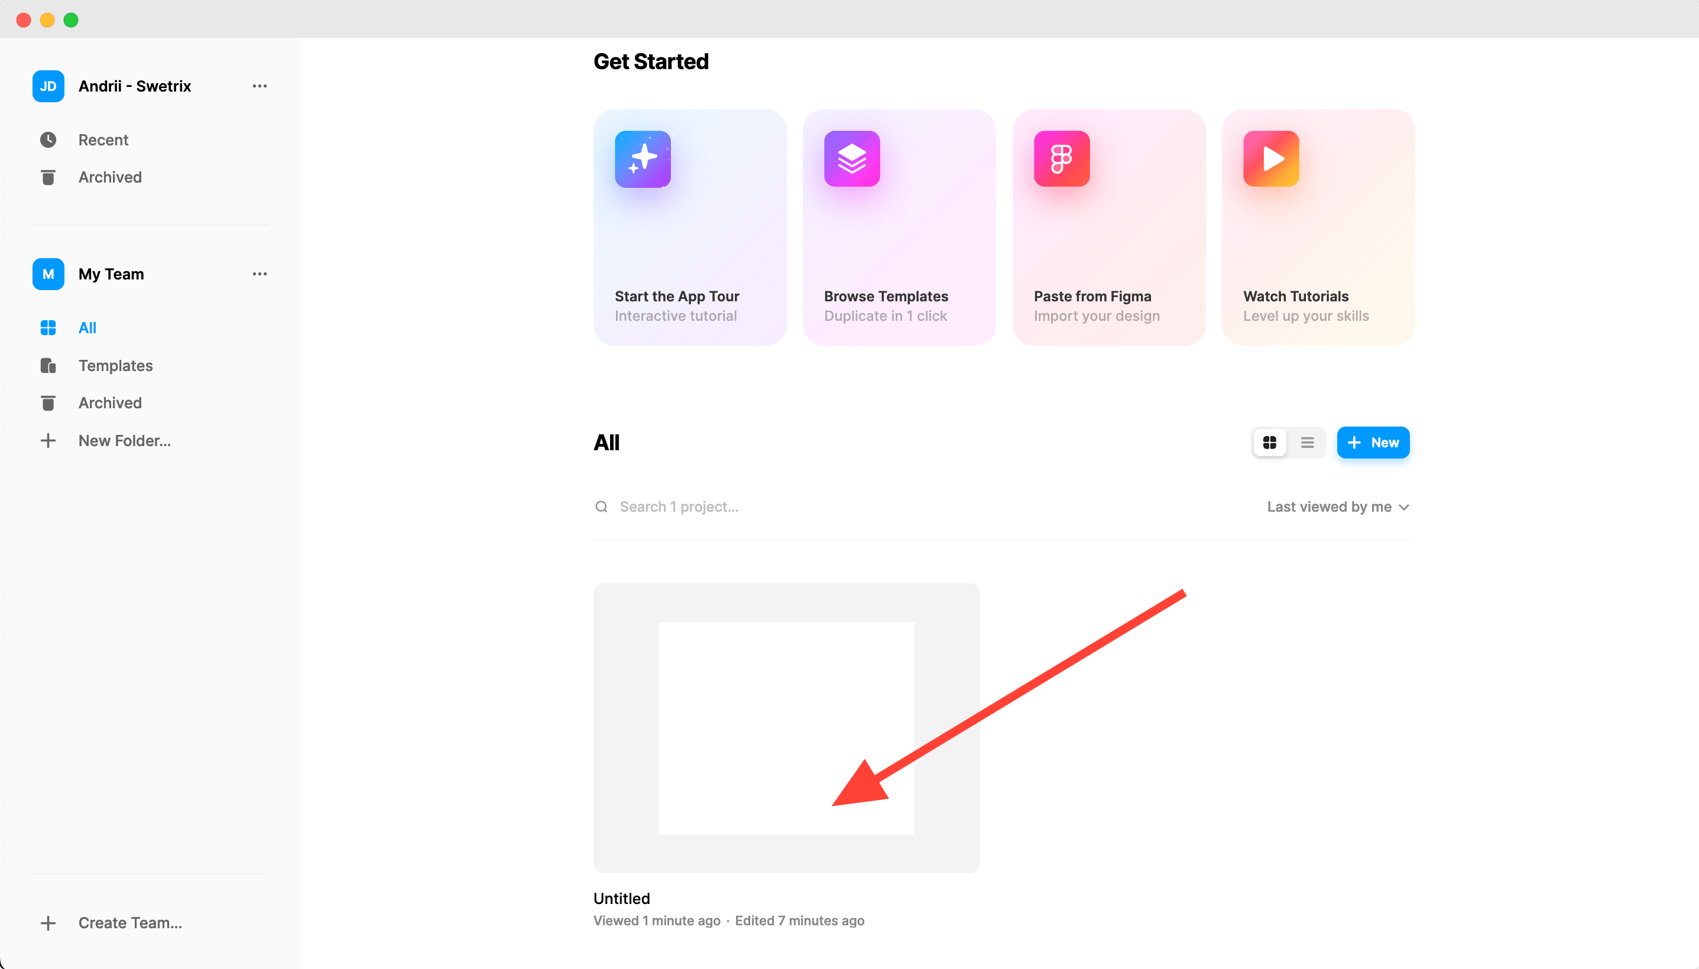Open the options menu next to Andrii - Swetrix
1699x969 pixels.
(260, 85)
